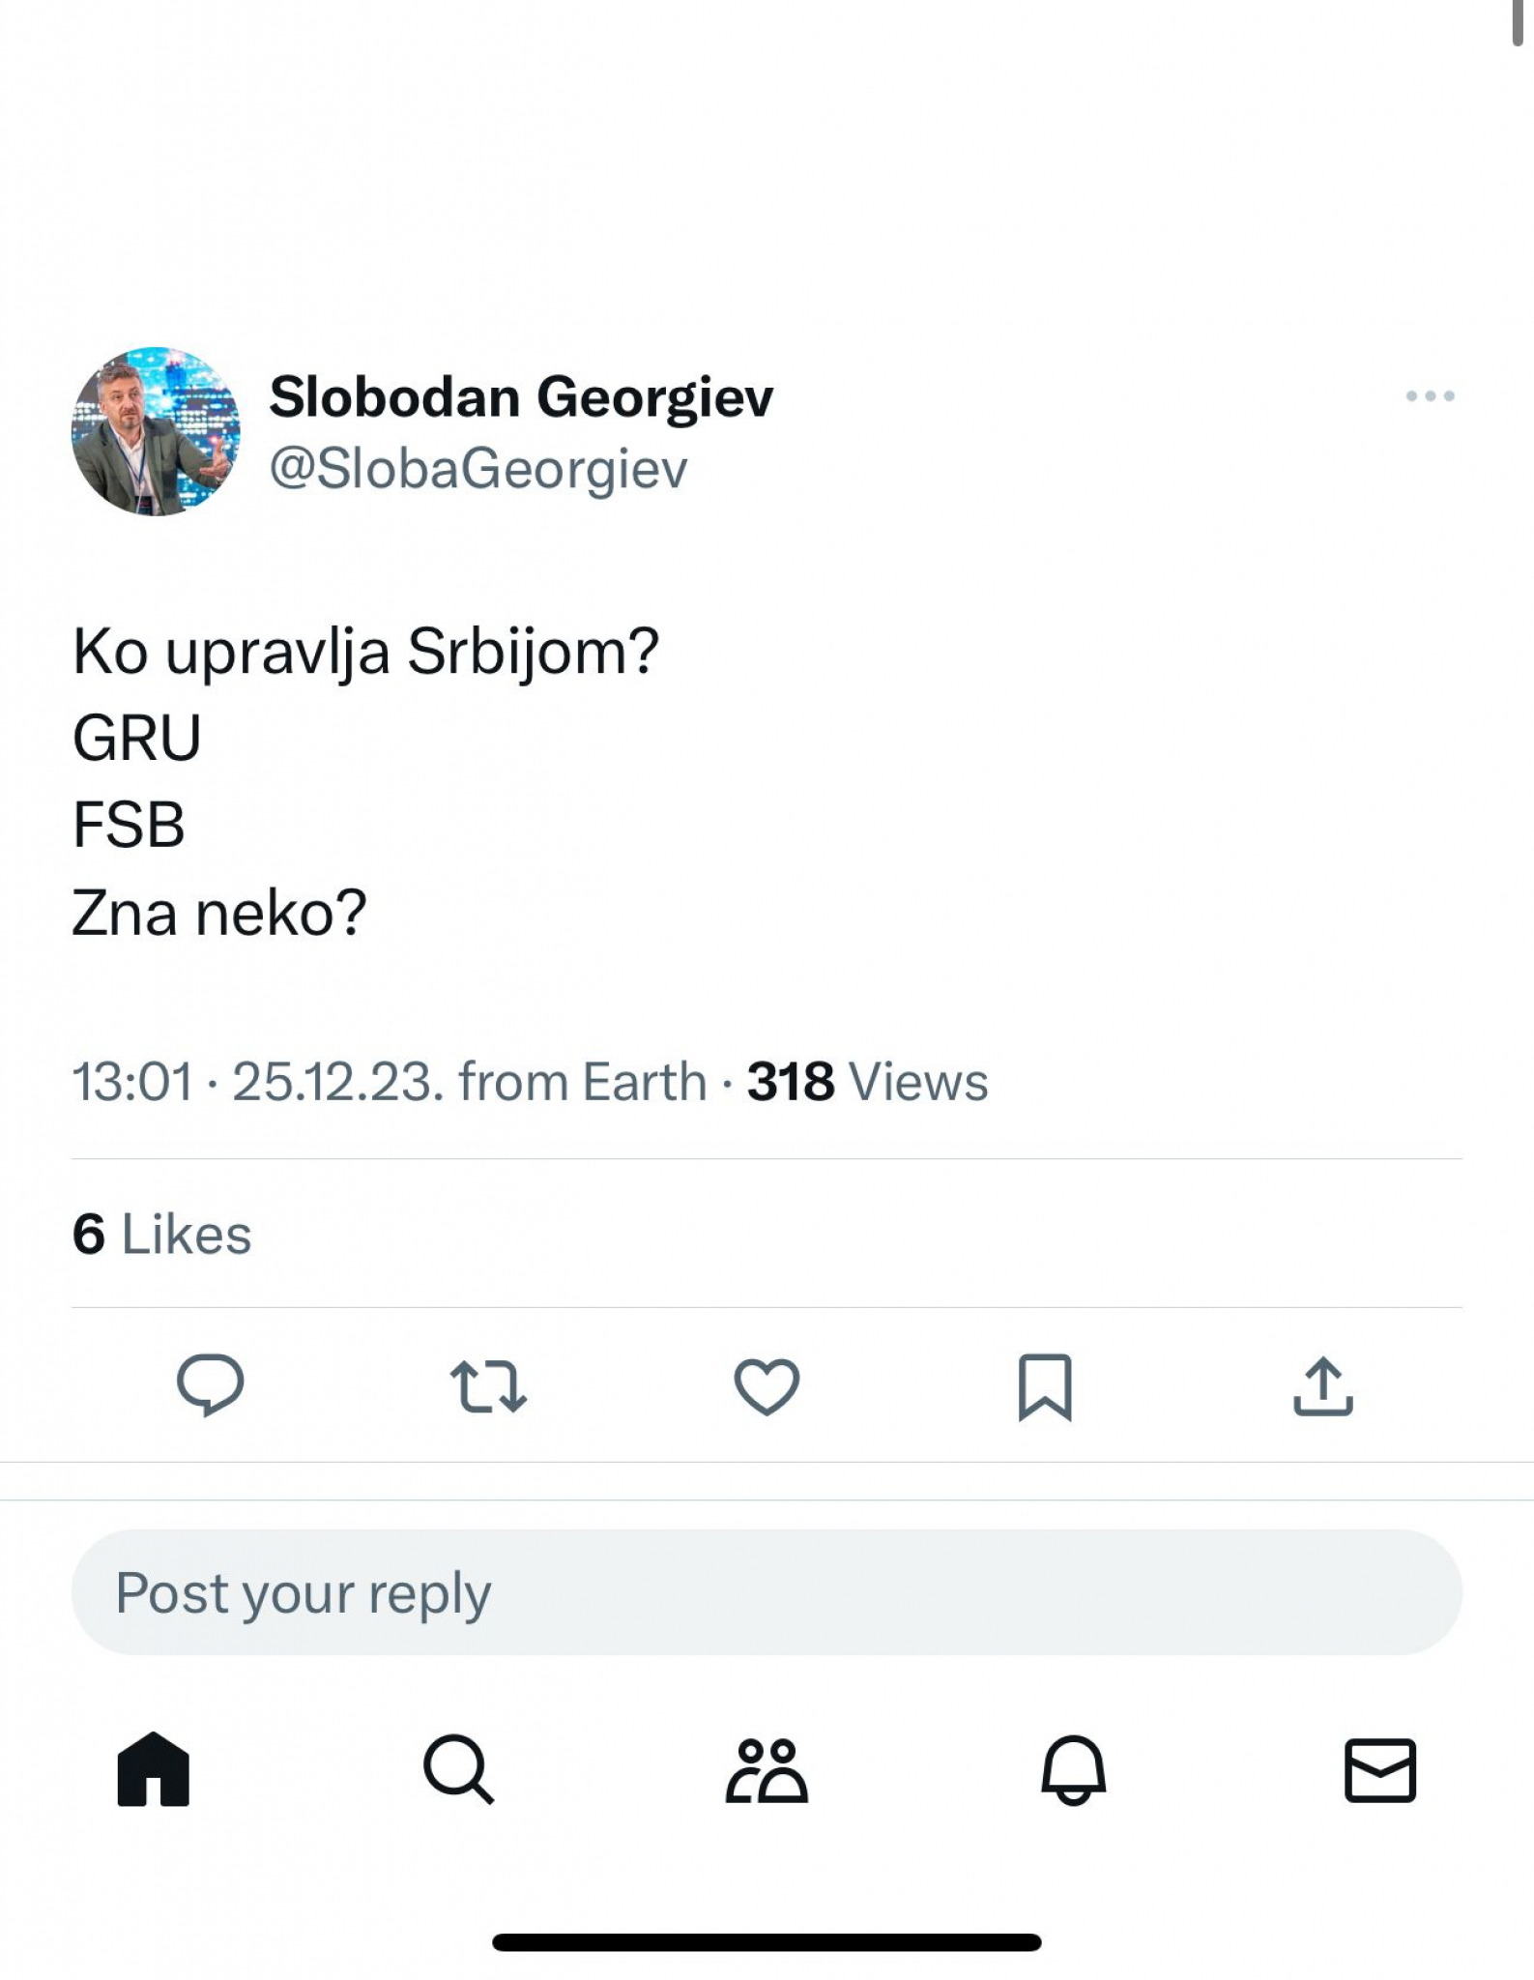Viewport: 1534px width, 1980px height.
Task: Tap the @SlobaGeorgiev handle
Action: pyautogui.click(x=478, y=469)
